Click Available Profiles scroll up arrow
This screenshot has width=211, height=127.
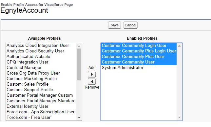point(79,46)
